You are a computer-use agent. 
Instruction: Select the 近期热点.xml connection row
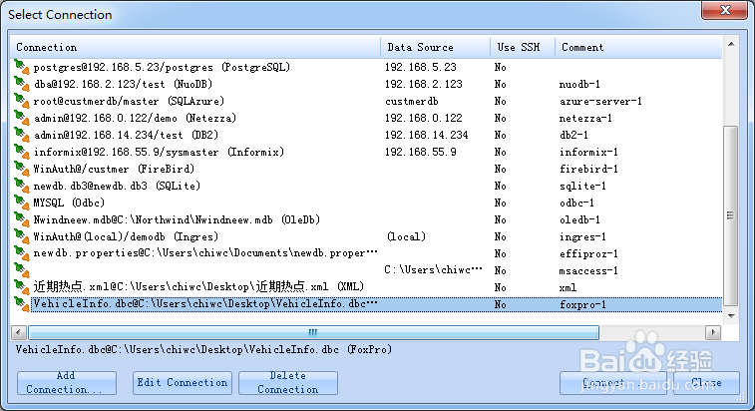198,287
